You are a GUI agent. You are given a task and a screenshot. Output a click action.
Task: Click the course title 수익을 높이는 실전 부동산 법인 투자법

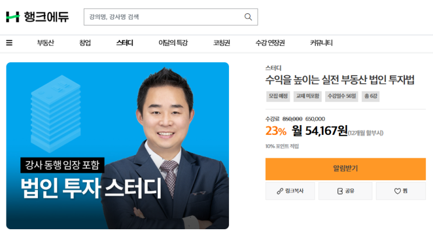tap(340, 80)
